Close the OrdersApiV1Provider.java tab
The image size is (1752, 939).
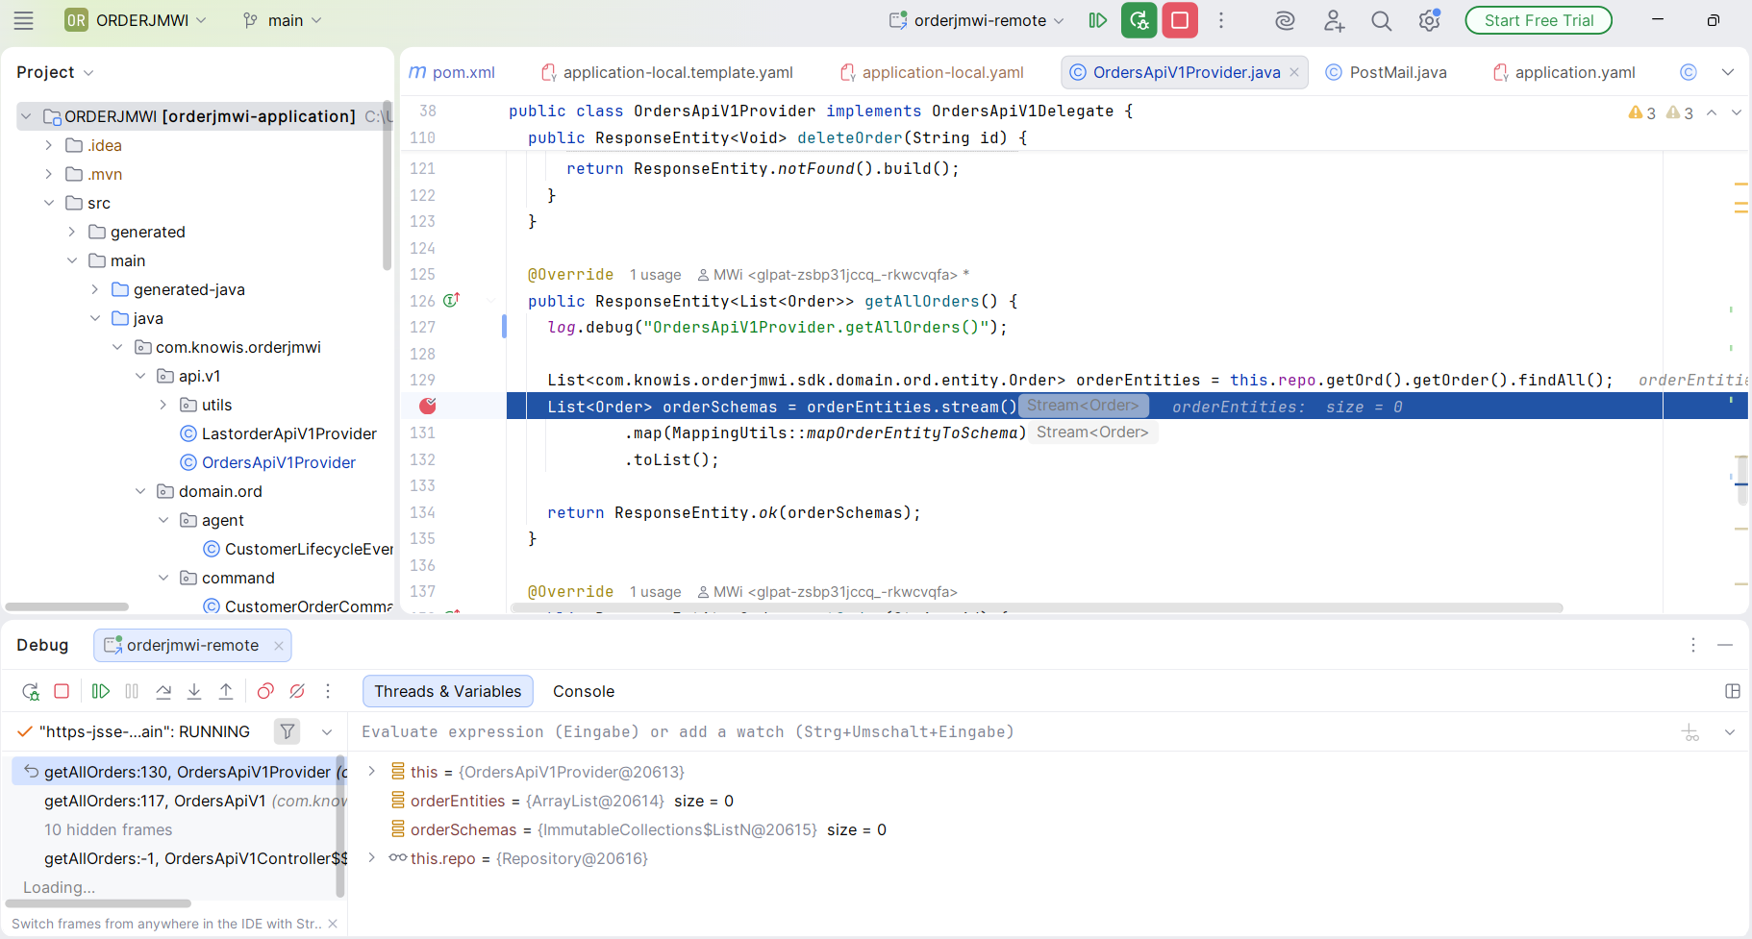pyautogui.click(x=1294, y=72)
